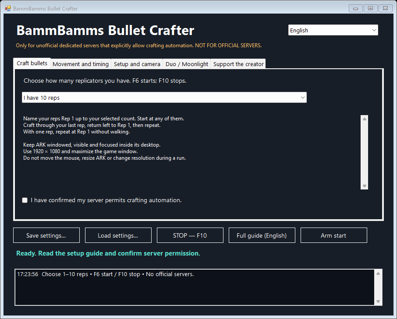Click the Load settings... button
The image size is (397, 319).
pyautogui.click(x=118, y=235)
